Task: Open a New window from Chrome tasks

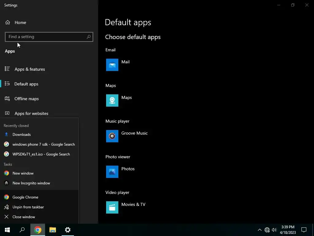Action: point(39,173)
